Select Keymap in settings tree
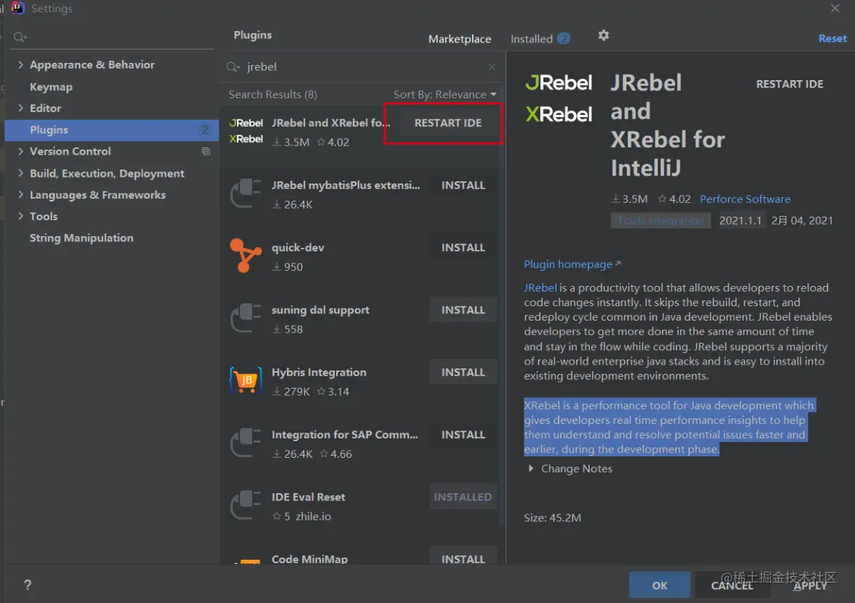Screen dimensions: 855x603 coord(51,87)
